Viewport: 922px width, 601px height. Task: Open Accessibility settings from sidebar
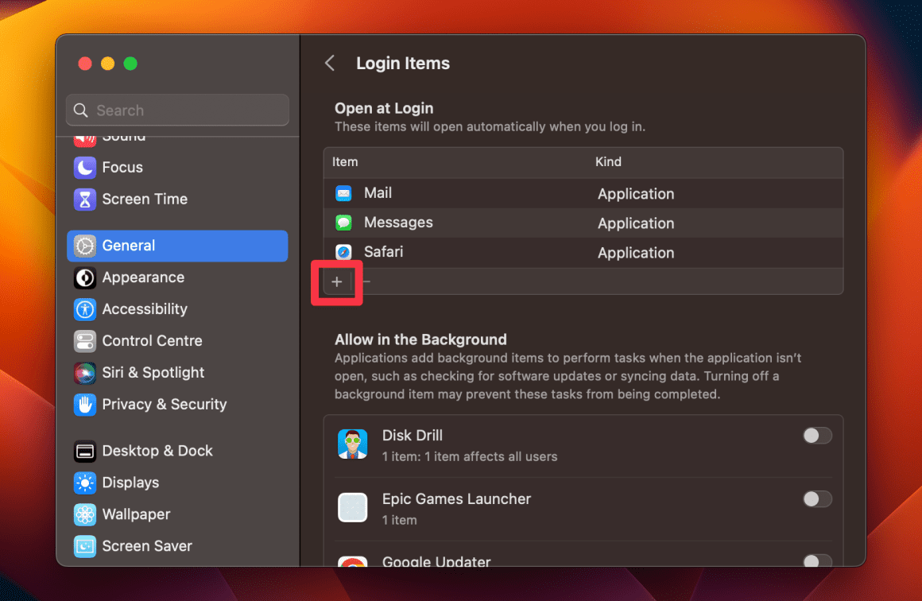pos(84,309)
